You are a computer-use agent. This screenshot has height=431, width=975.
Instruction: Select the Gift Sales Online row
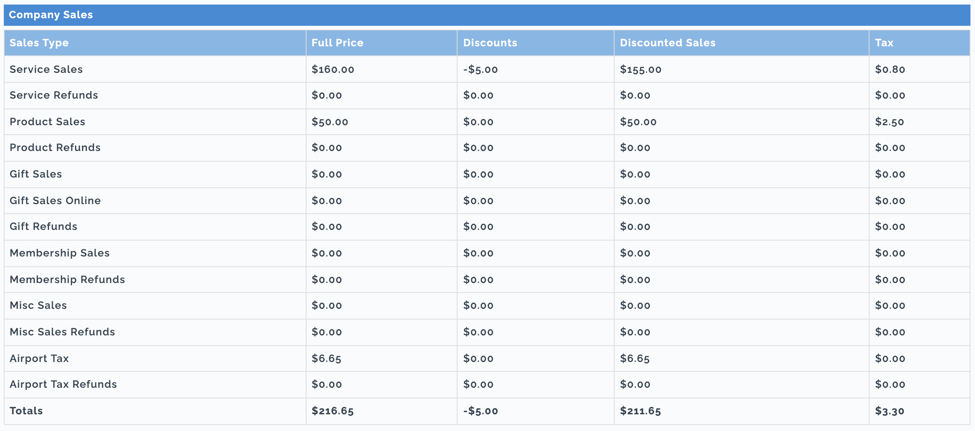(x=487, y=201)
